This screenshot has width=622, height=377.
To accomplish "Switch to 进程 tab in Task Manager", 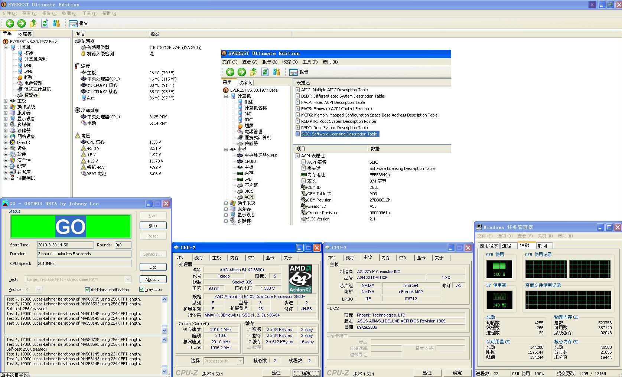I will coord(507,246).
